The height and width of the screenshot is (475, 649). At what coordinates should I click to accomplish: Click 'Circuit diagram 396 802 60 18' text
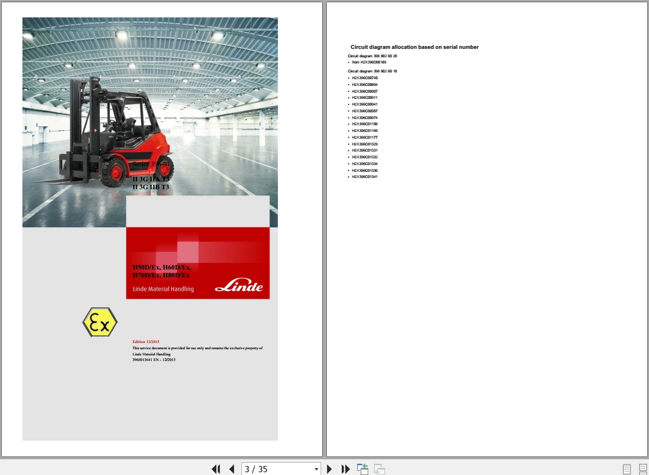[x=372, y=71]
